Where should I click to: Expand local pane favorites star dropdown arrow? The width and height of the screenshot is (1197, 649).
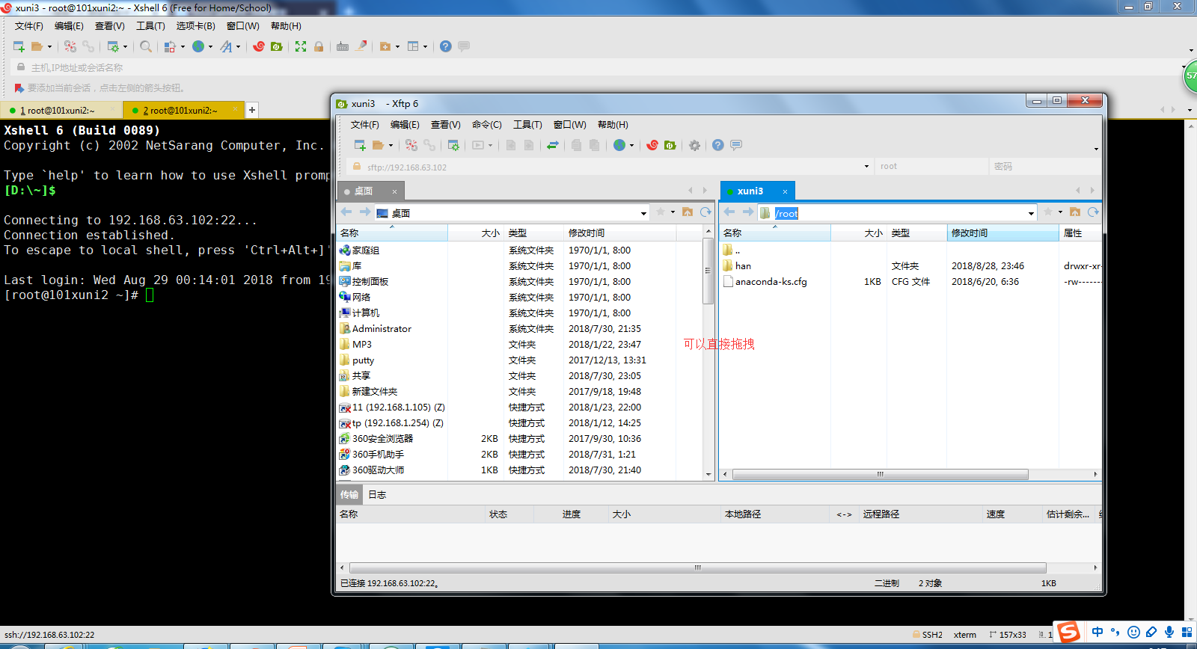(673, 212)
